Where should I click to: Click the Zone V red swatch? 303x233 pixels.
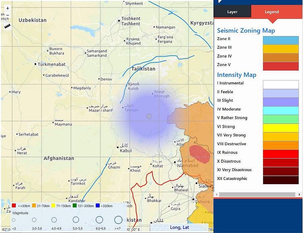coord(280,66)
